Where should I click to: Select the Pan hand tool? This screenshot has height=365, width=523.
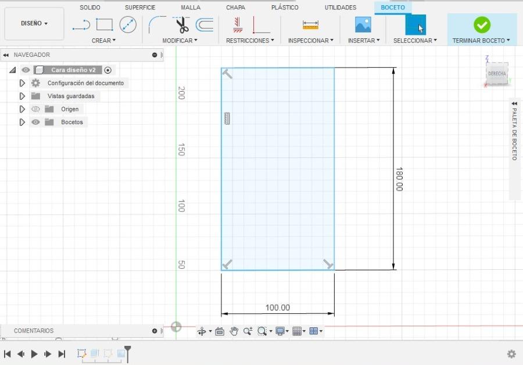pos(234,331)
